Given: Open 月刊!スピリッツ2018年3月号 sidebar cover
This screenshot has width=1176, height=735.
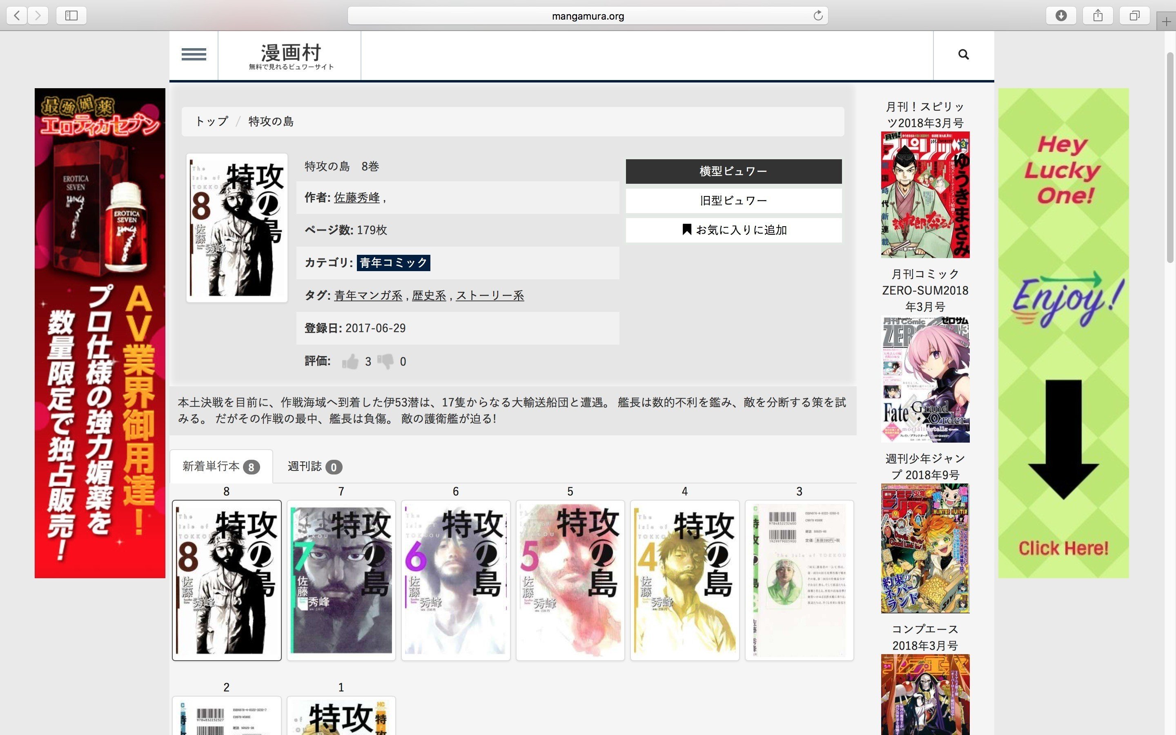Looking at the screenshot, I should coord(925,194).
